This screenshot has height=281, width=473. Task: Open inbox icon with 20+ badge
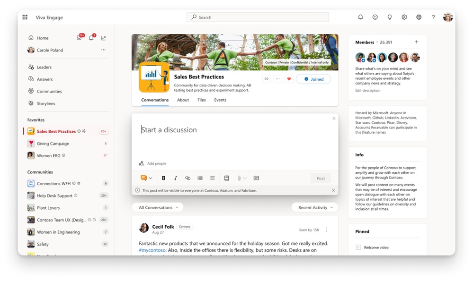click(x=80, y=38)
